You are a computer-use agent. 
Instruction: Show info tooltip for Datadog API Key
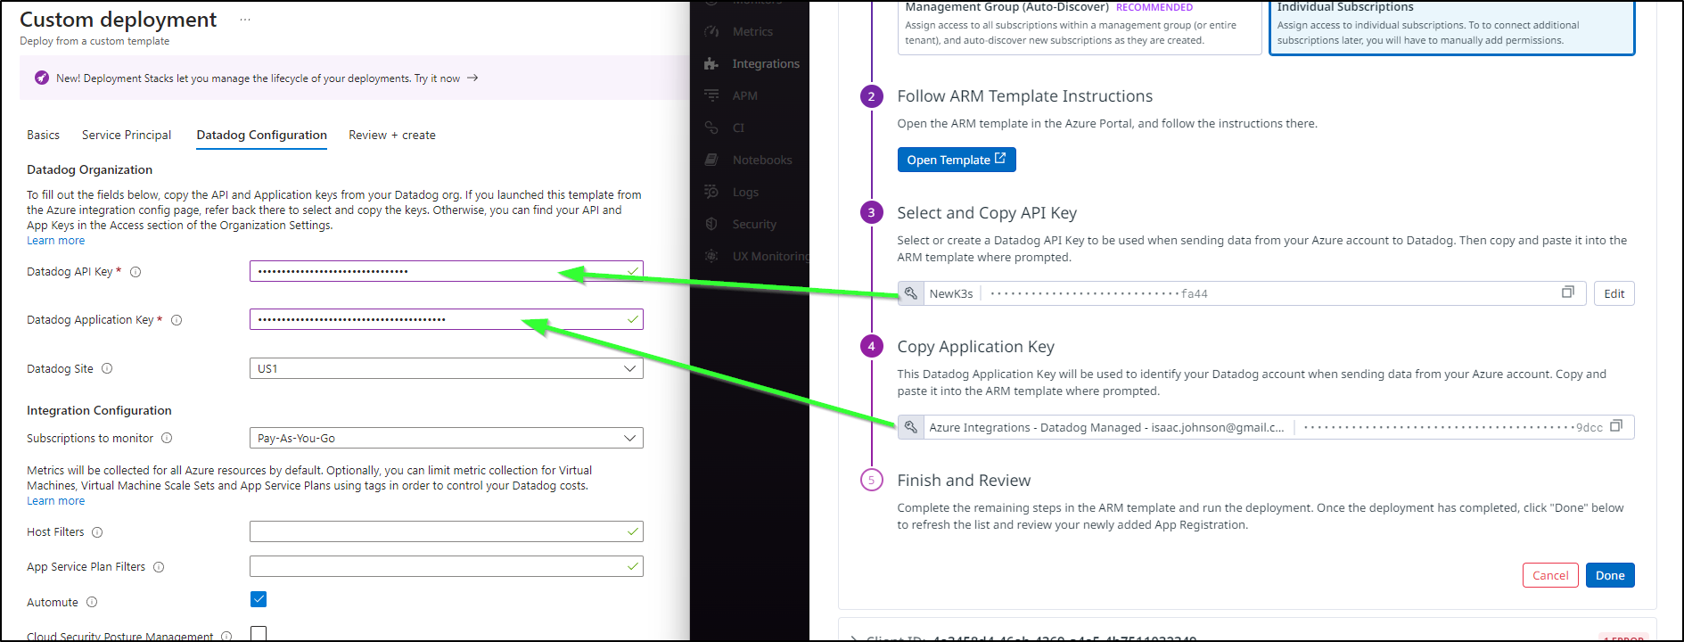coord(136,272)
